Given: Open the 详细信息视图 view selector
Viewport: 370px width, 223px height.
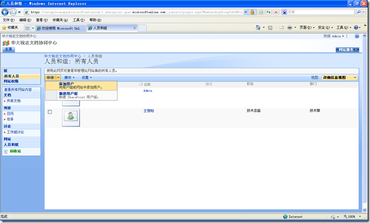Looking at the screenshot, I should pos(340,77).
